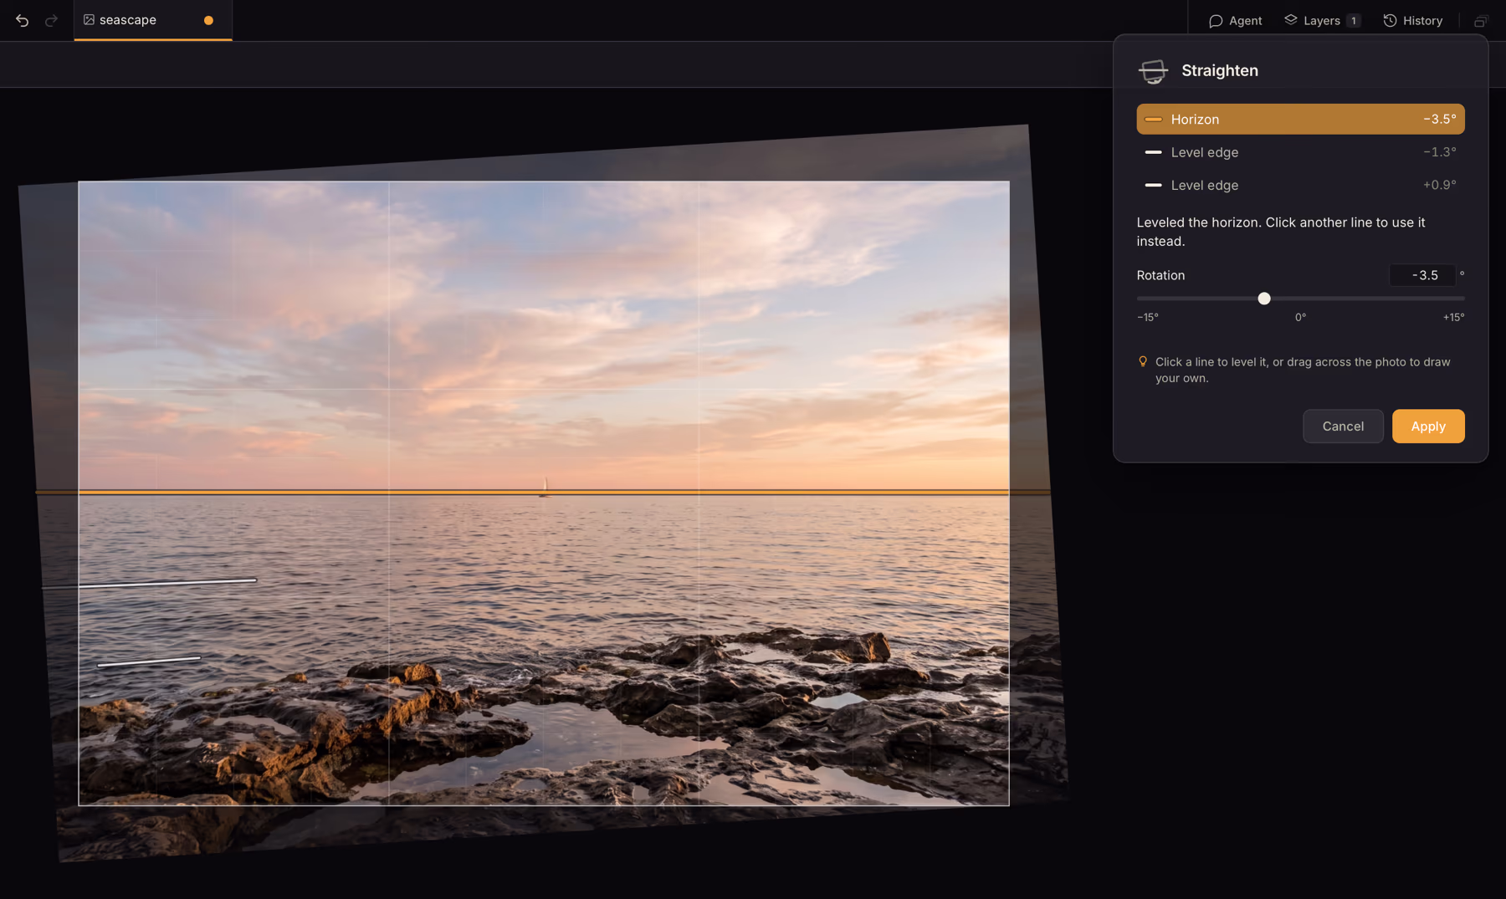
Task: Click the Straighten tool icon in panel header
Action: [1153, 71]
